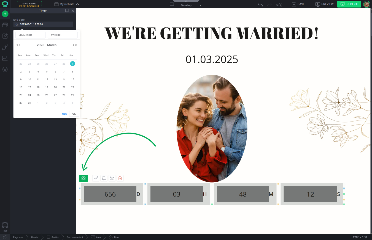Click the app logo in top-left corner
The width and height of the screenshot is (372, 240).
point(5,4)
